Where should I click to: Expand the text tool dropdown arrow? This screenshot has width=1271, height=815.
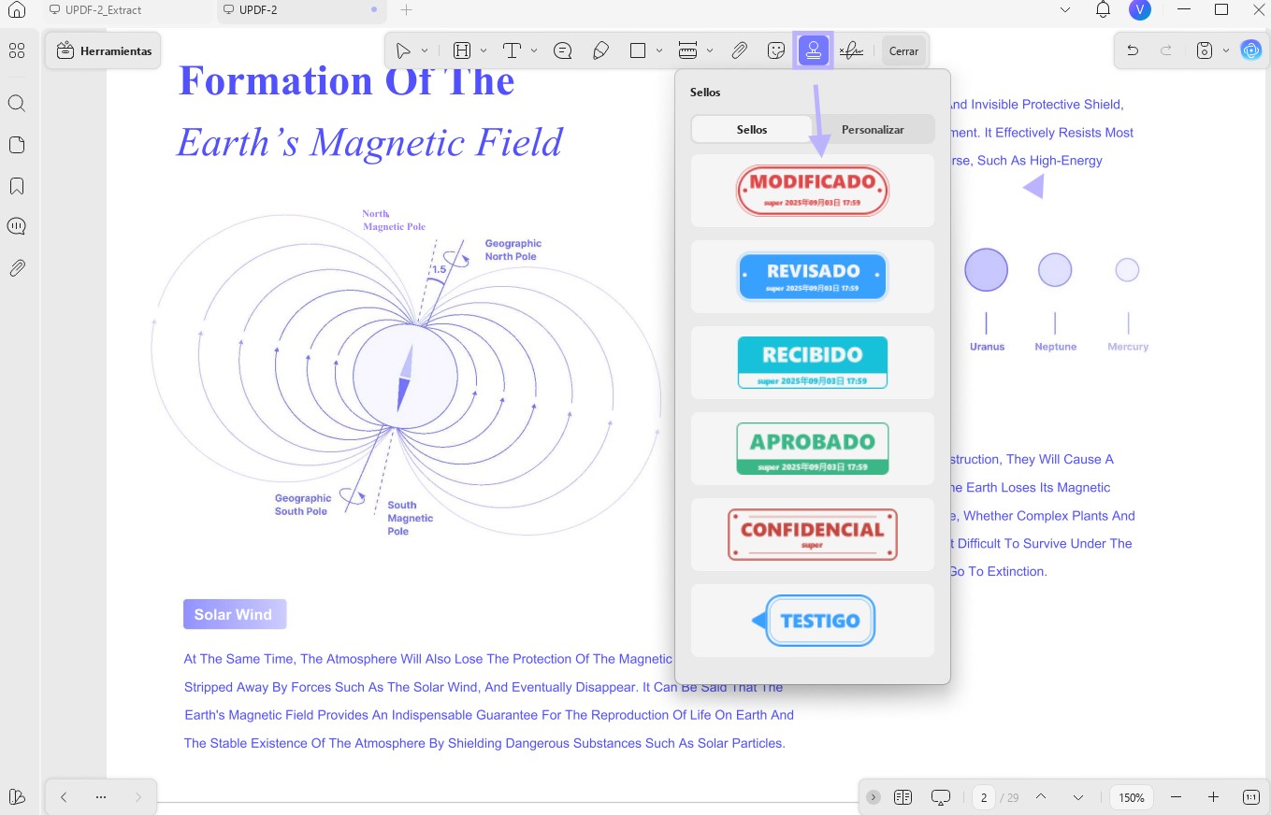pyautogui.click(x=534, y=50)
